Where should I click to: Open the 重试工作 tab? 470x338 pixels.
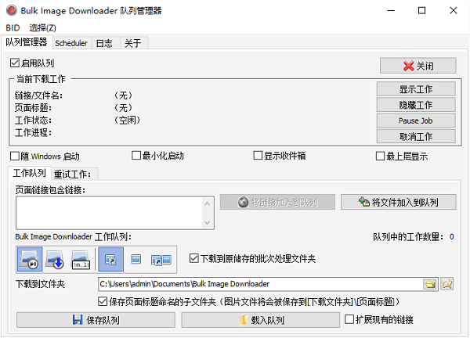pyautogui.click(x=71, y=174)
